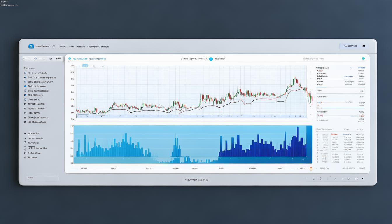
Task: Click the first sidebar list item icon
Action: pos(25,73)
